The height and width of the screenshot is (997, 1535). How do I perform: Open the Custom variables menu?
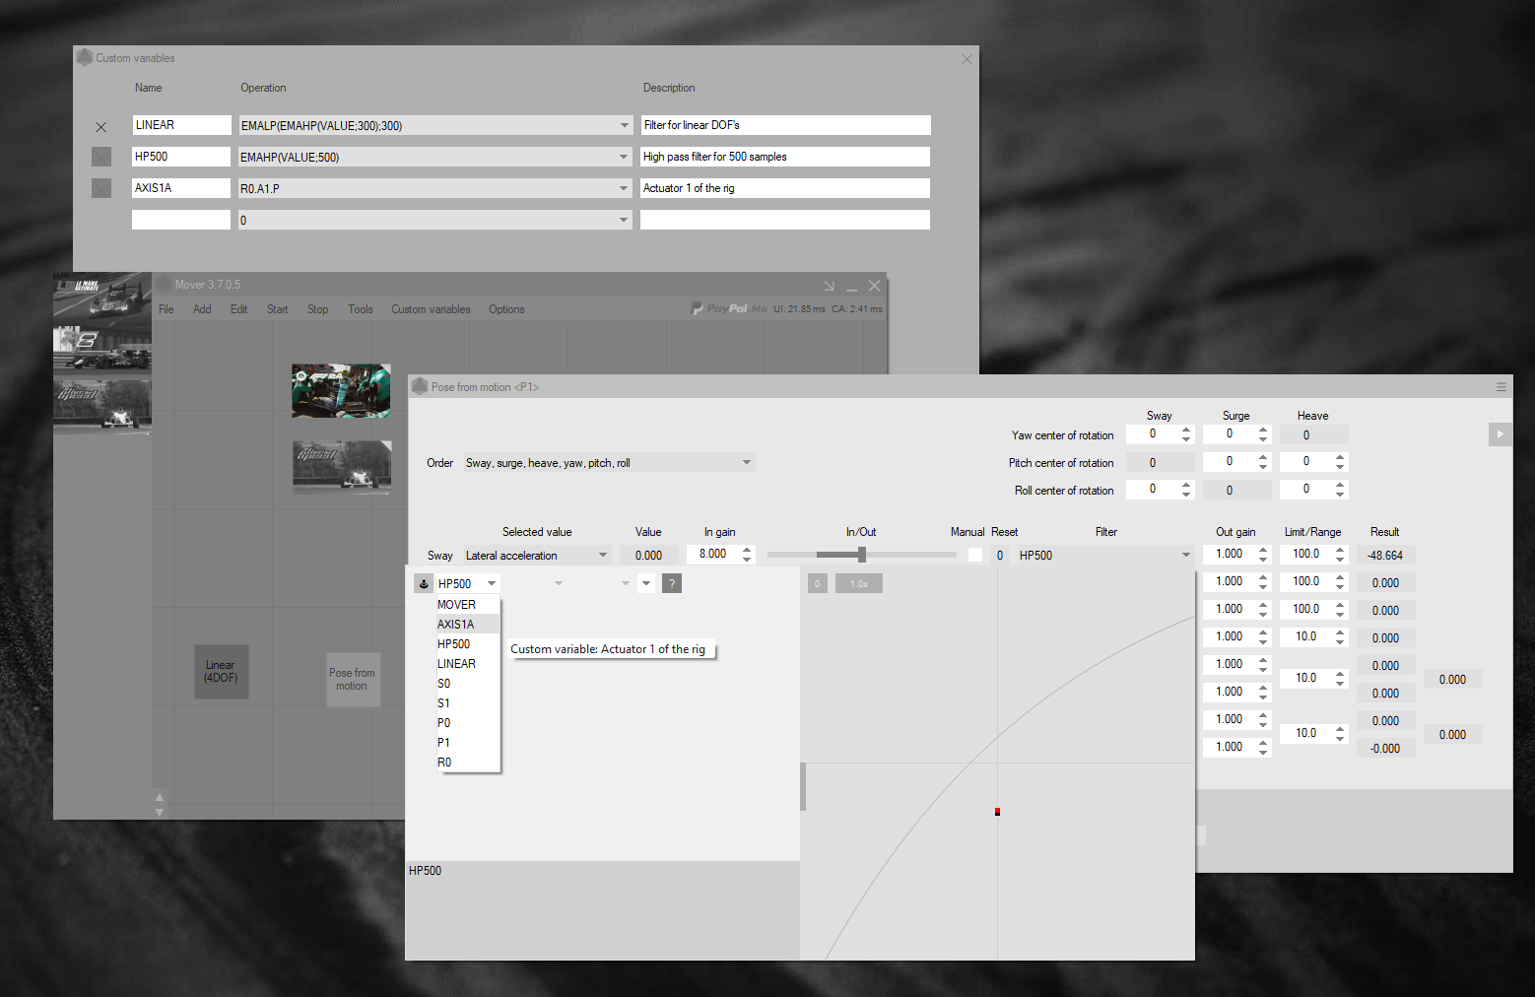431,309
